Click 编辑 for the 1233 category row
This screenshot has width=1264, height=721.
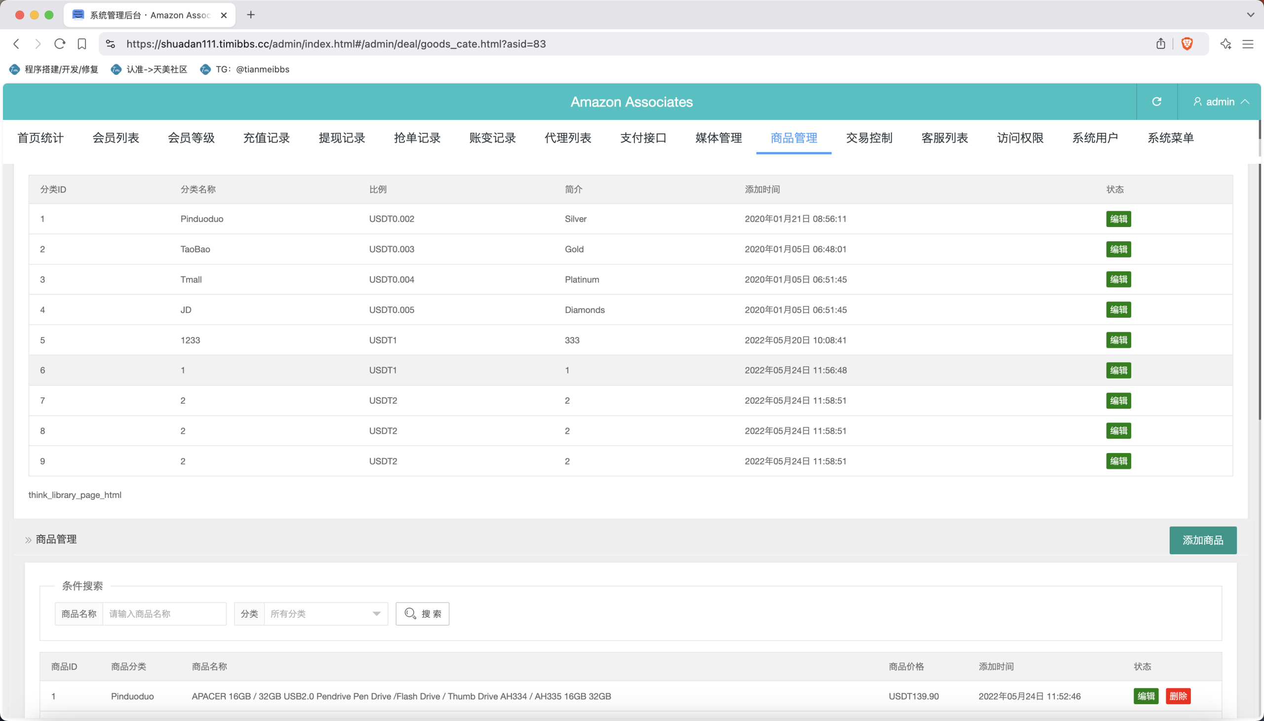click(x=1118, y=340)
